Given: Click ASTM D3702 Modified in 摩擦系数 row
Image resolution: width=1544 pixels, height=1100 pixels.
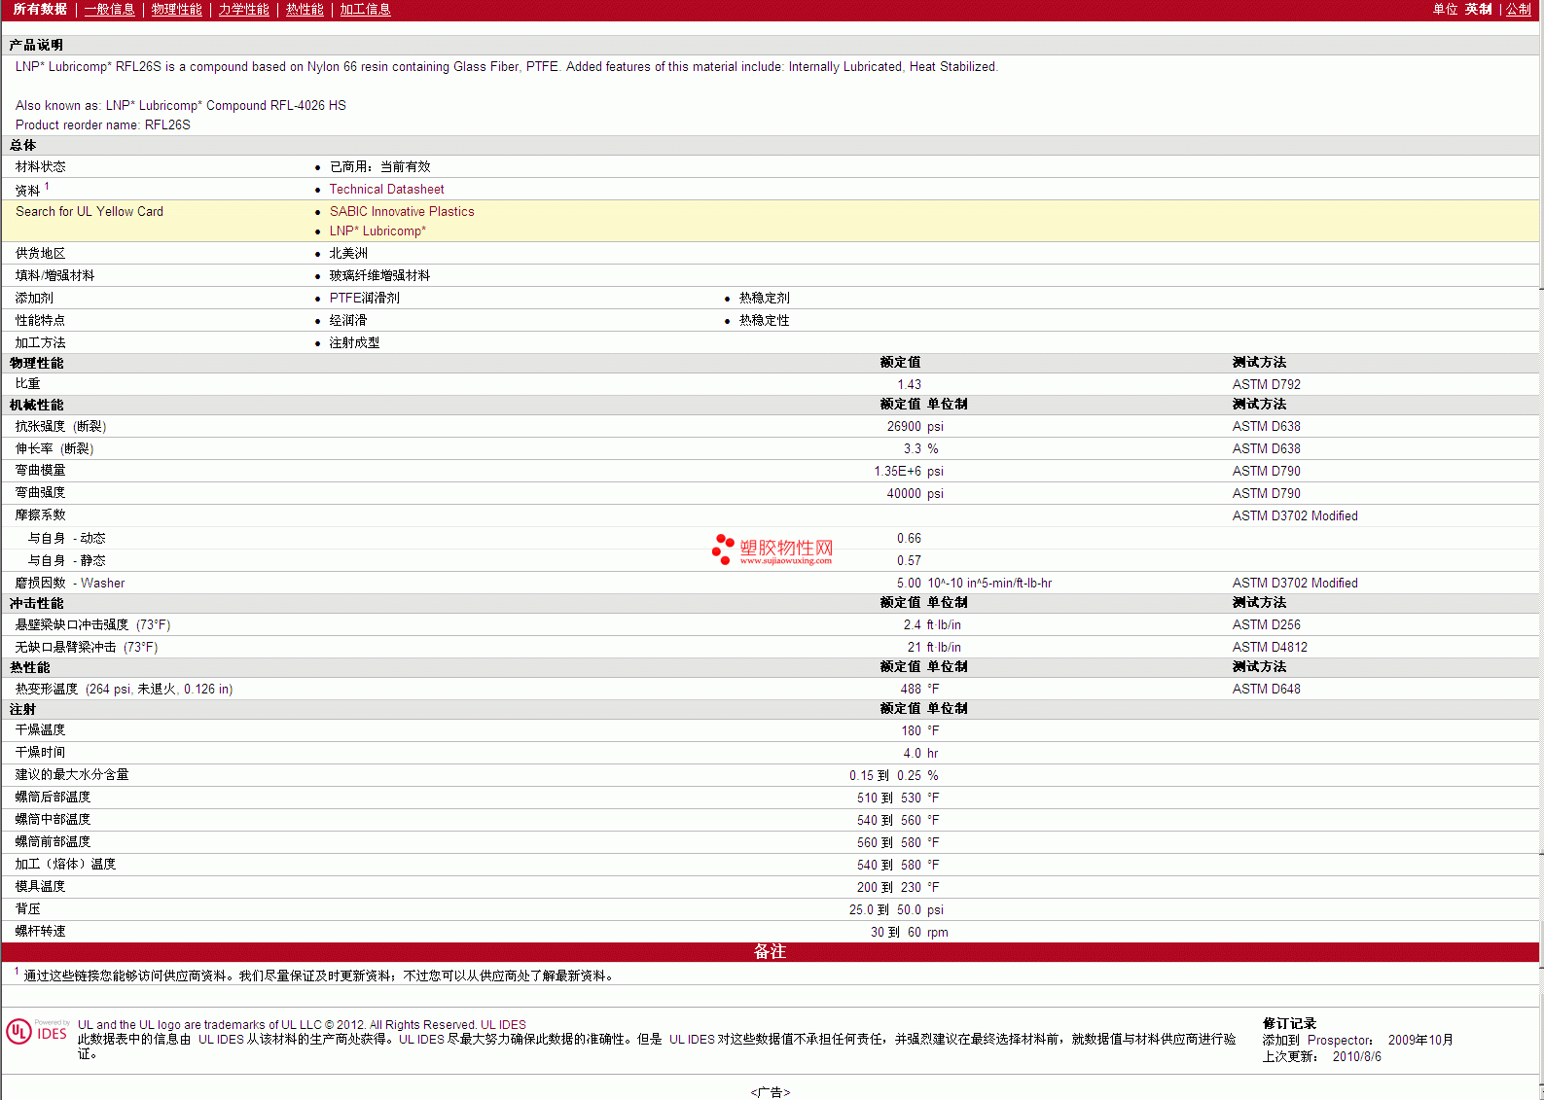Looking at the screenshot, I should click(x=1295, y=516).
